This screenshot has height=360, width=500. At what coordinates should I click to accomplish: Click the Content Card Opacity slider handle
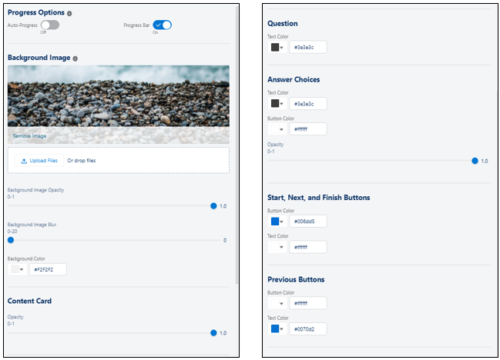[213, 333]
